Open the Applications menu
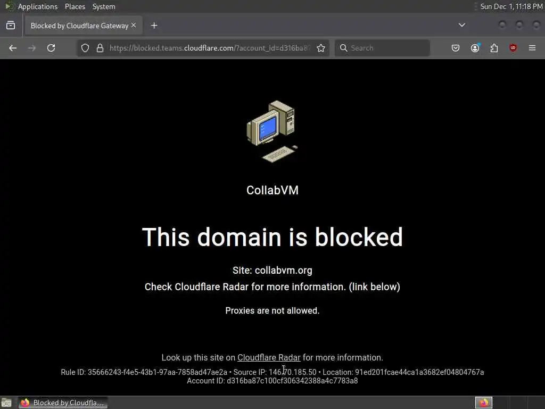This screenshot has height=409, width=545. [x=38, y=6]
